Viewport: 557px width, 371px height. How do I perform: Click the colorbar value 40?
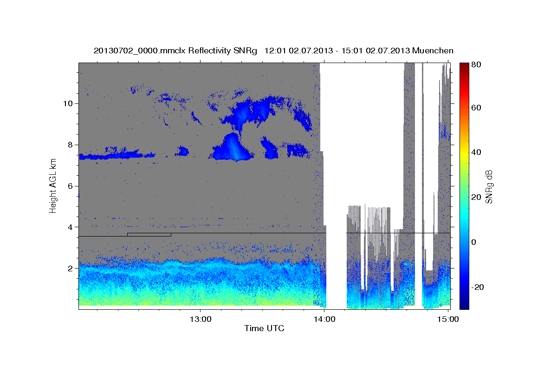(x=476, y=152)
